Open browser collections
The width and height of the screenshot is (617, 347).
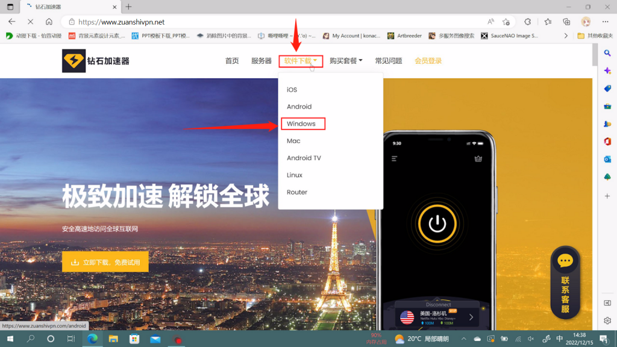(566, 22)
